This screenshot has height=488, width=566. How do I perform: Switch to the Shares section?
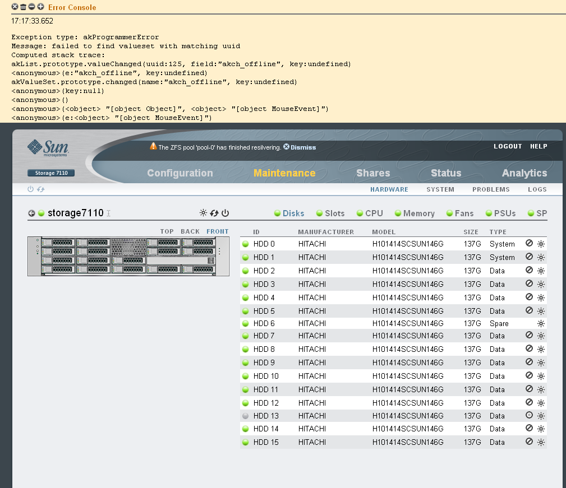pos(373,173)
